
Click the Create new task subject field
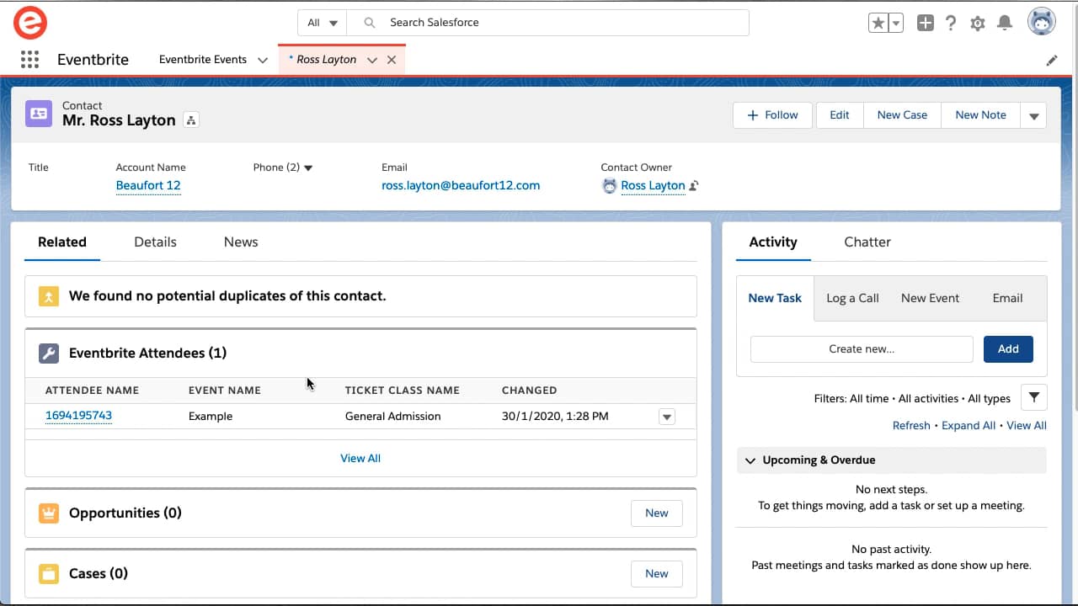pyautogui.click(x=862, y=349)
